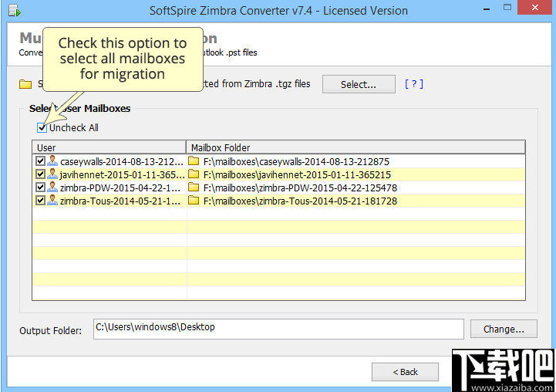Uncheck the zimbra-Tous-2014-05-21 mailbox
The image size is (556, 392).
(x=40, y=201)
